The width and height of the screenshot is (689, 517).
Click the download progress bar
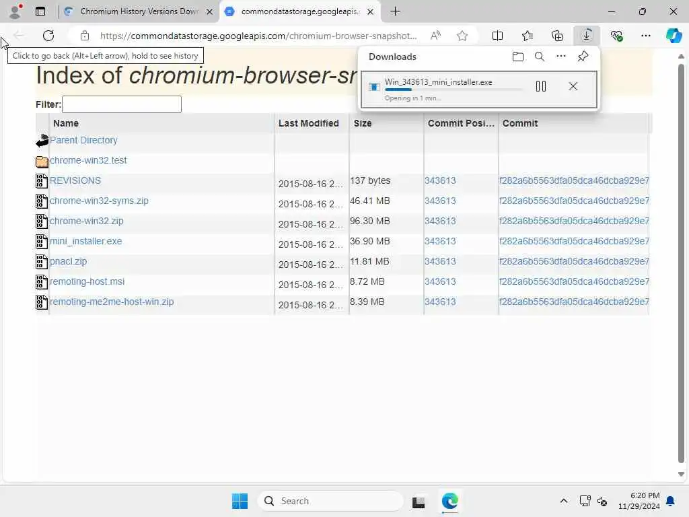coord(454,90)
